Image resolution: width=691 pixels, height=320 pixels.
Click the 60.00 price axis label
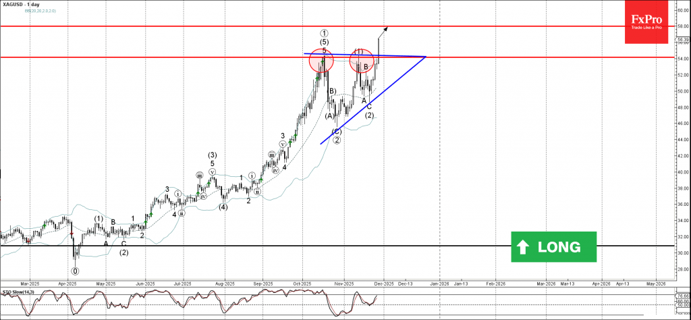(683, 9)
